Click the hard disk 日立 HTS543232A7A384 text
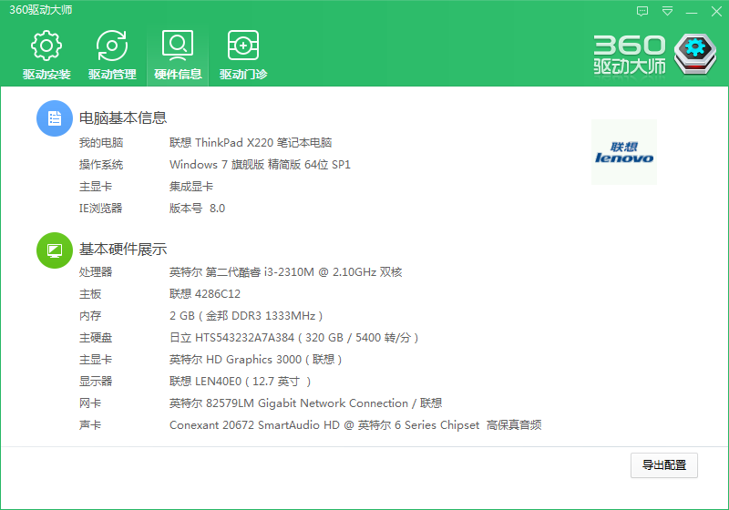This screenshot has width=729, height=510. [293, 338]
